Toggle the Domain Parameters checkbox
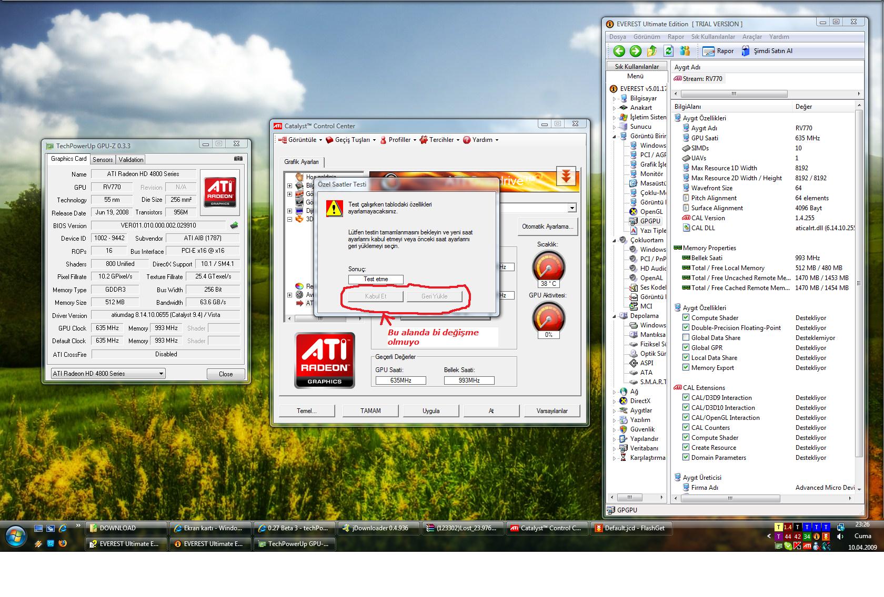The width and height of the screenshot is (884, 597). point(686,457)
